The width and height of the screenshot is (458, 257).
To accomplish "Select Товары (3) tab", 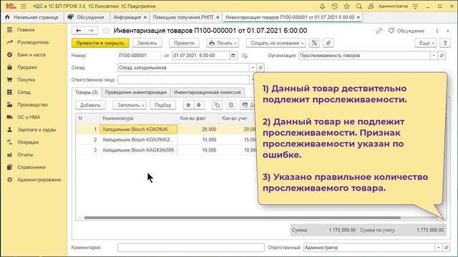I will [x=87, y=92].
